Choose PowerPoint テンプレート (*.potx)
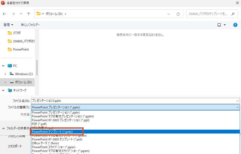 [135, 132]
